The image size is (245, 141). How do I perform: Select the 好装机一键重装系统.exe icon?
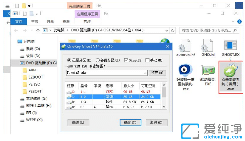pos(185,70)
